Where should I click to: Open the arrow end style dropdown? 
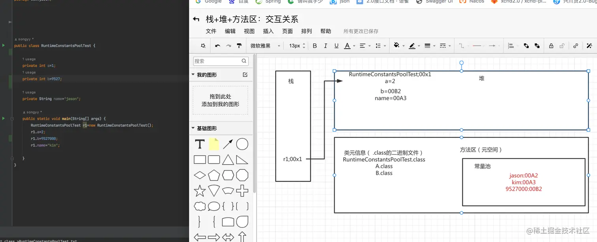(494, 46)
